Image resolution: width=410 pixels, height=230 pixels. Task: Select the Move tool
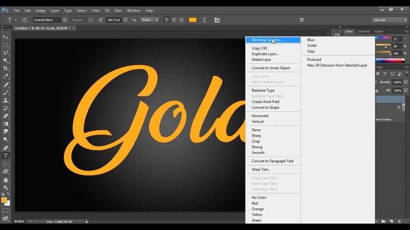(6, 37)
